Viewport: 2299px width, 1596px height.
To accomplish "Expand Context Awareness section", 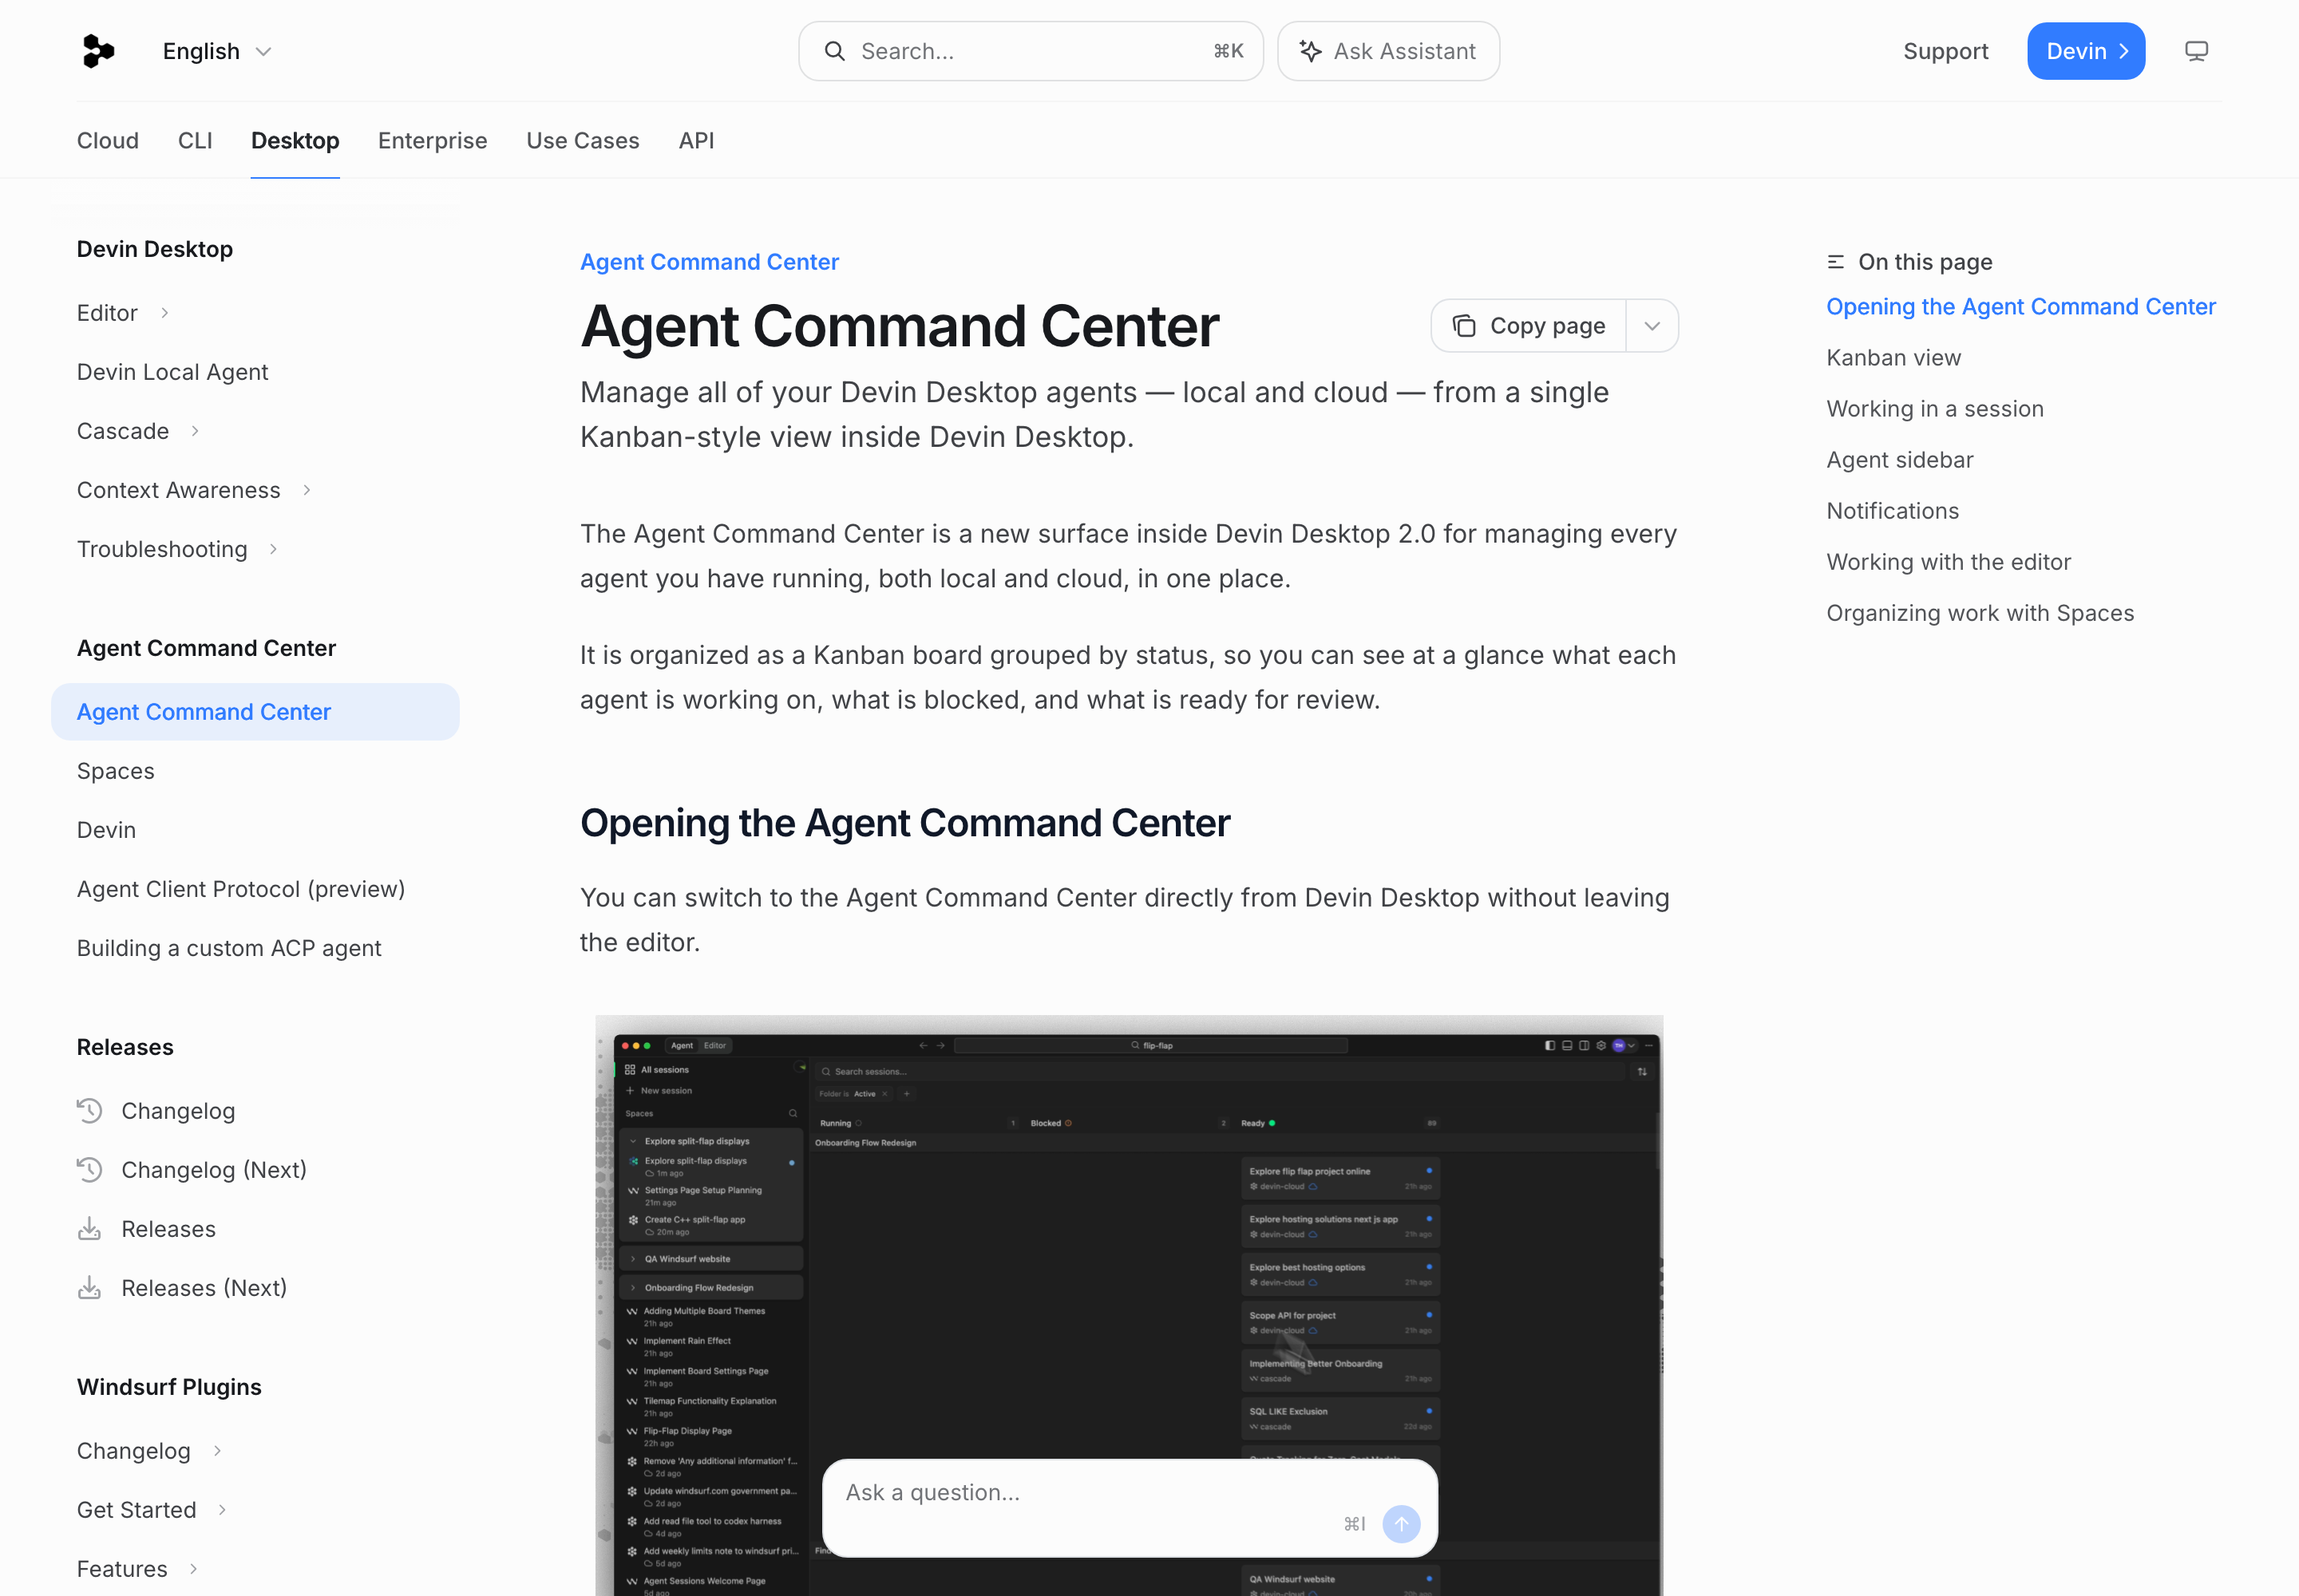I will (x=194, y=490).
